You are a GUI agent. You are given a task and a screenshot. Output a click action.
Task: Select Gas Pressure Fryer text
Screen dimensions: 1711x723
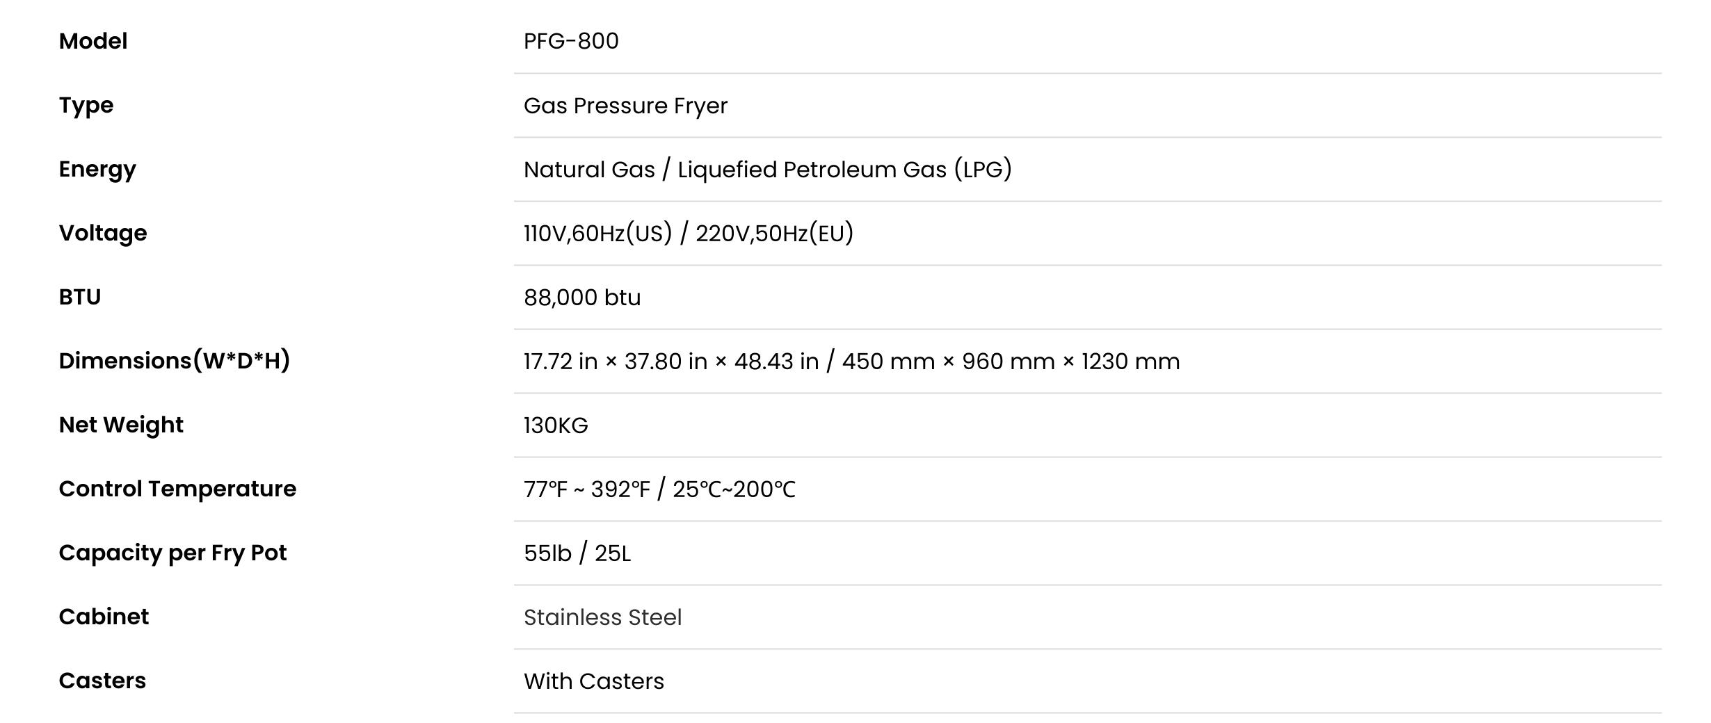625,106
